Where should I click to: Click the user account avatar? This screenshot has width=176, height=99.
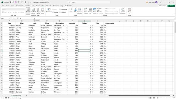point(156,2)
